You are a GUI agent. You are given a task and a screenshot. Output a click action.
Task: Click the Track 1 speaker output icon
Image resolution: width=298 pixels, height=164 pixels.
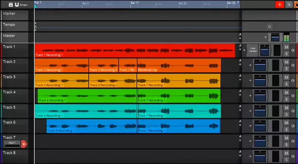(x=293, y=50)
